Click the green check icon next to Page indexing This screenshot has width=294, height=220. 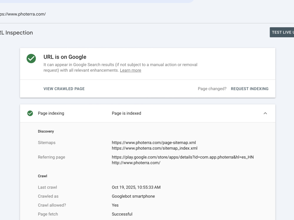30,113
